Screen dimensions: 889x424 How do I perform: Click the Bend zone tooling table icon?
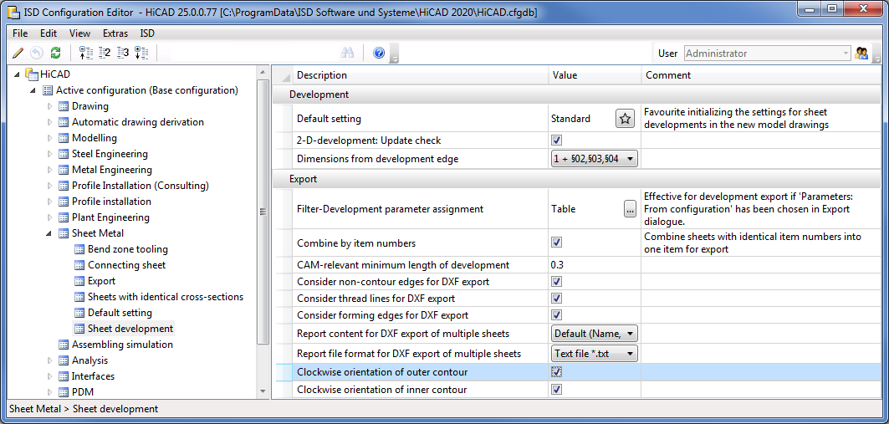pos(79,249)
